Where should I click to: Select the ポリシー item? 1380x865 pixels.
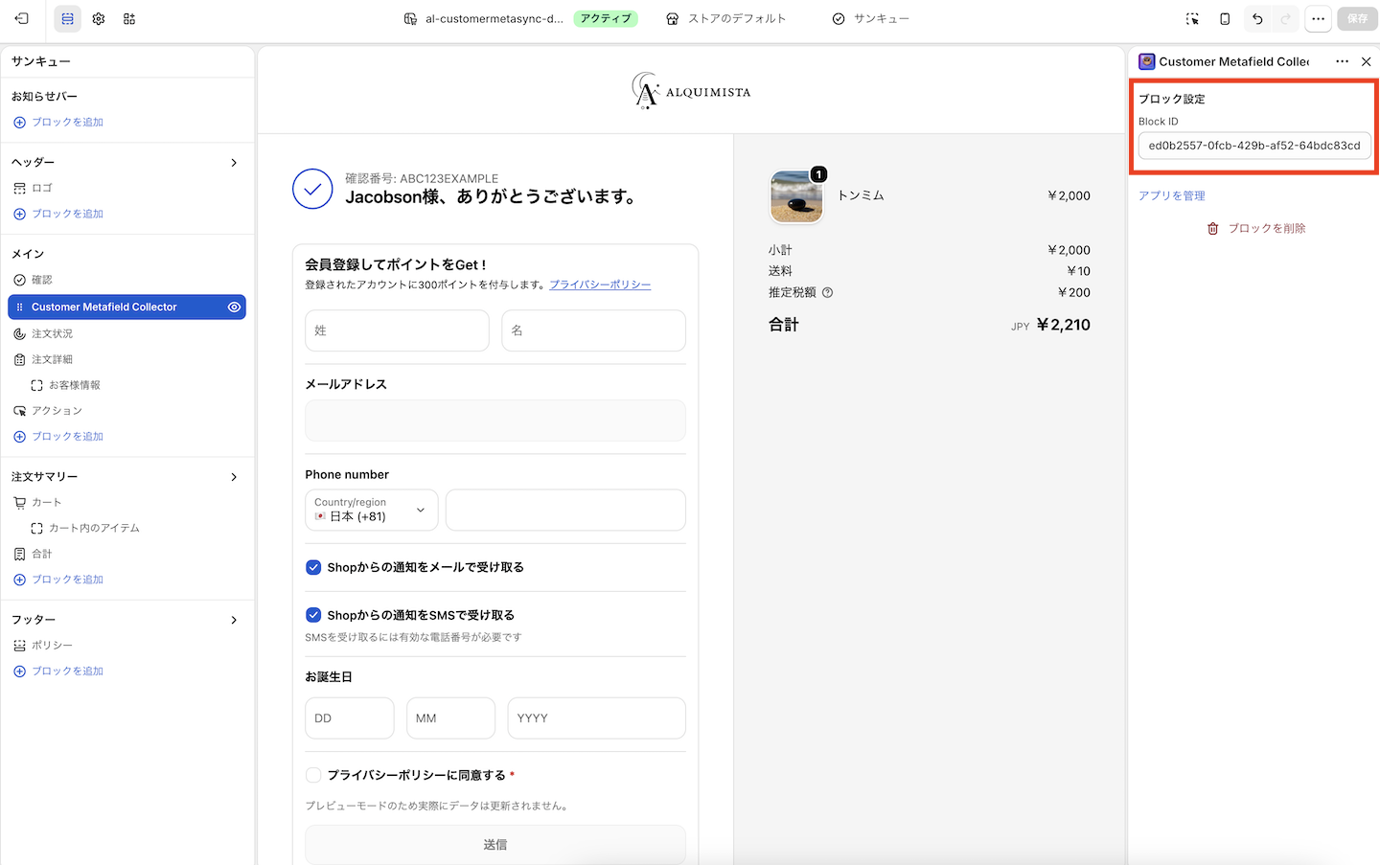[x=43, y=646]
